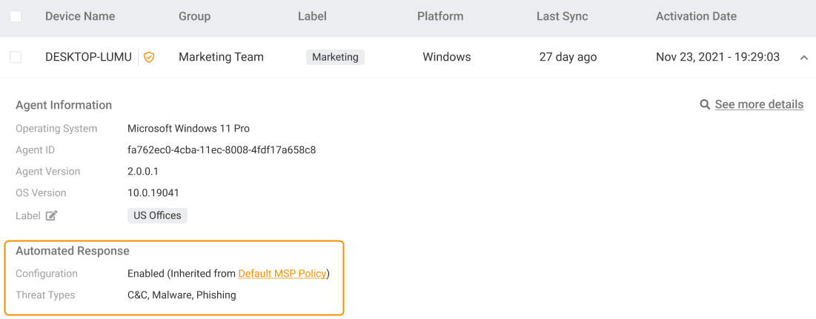Click the orange shield icon beside DESKTOP-LUMU
The width and height of the screenshot is (816, 319).
click(x=149, y=57)
